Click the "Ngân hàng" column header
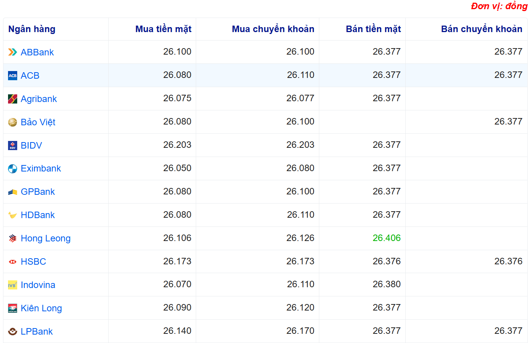This screenshot has height=343, width=530. coord(32,29)
